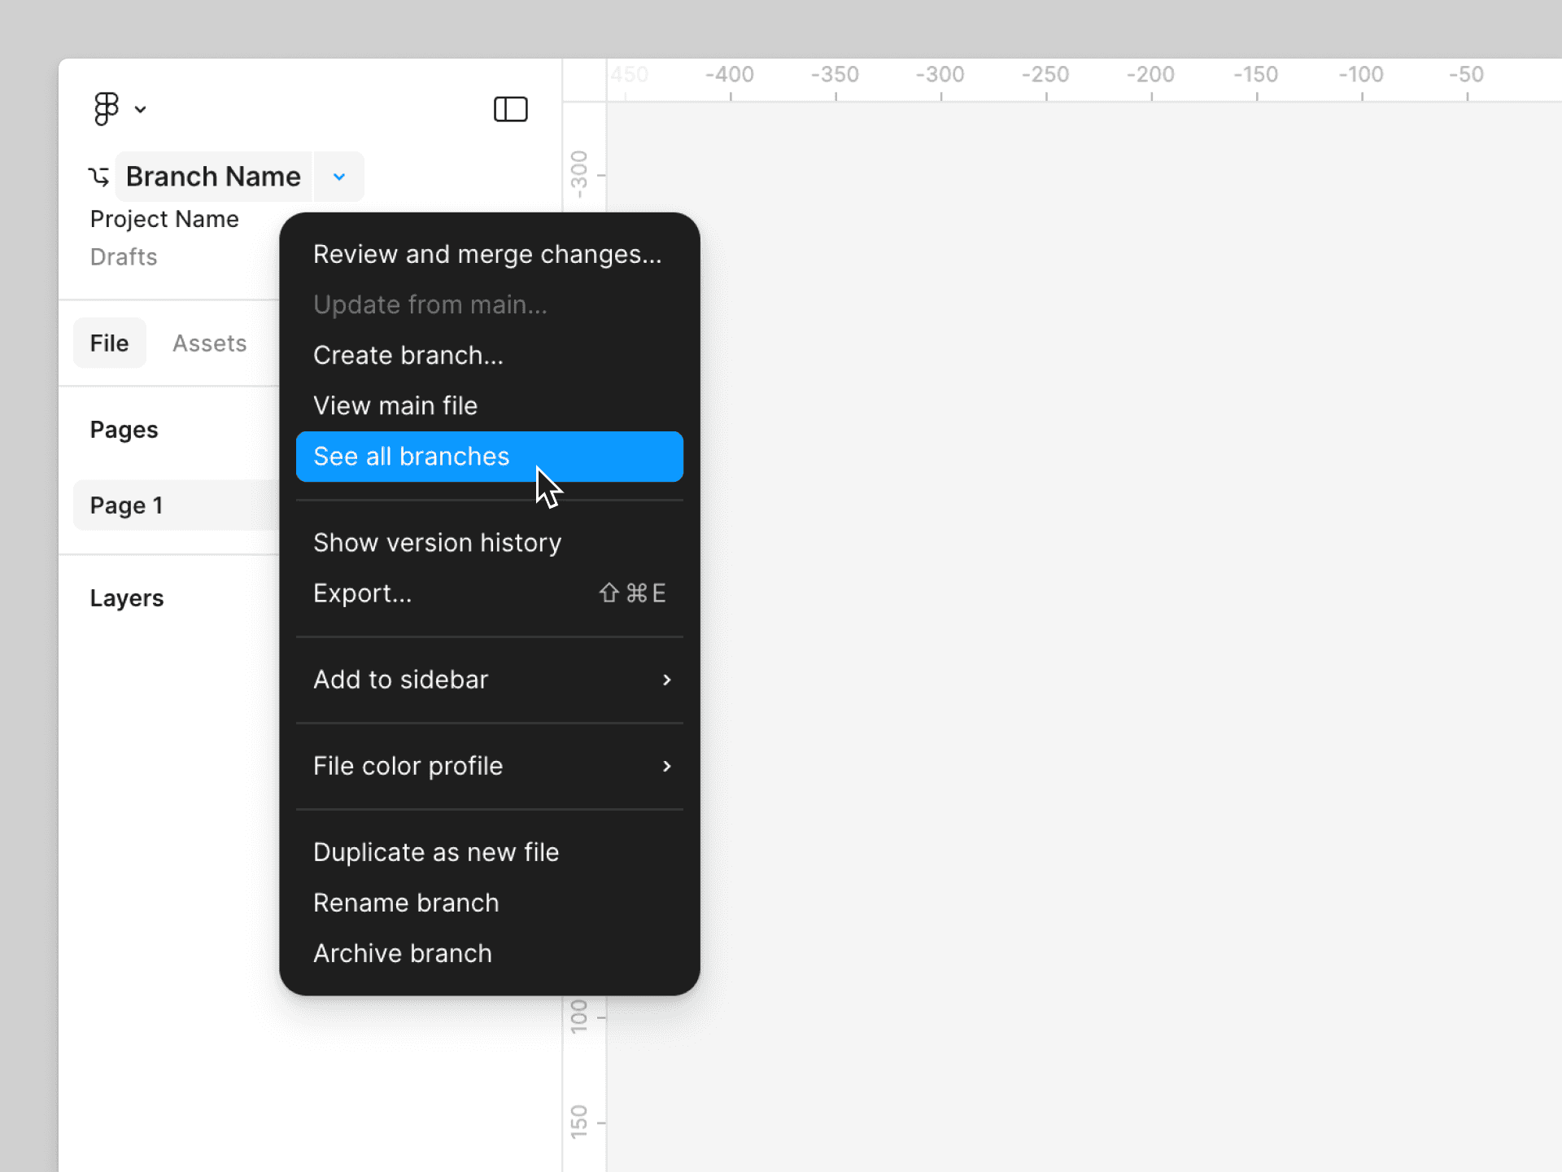This screenshot has width=1562, height=1172.
Task: Open the Figma main menu logo
Action: [107, 109]
